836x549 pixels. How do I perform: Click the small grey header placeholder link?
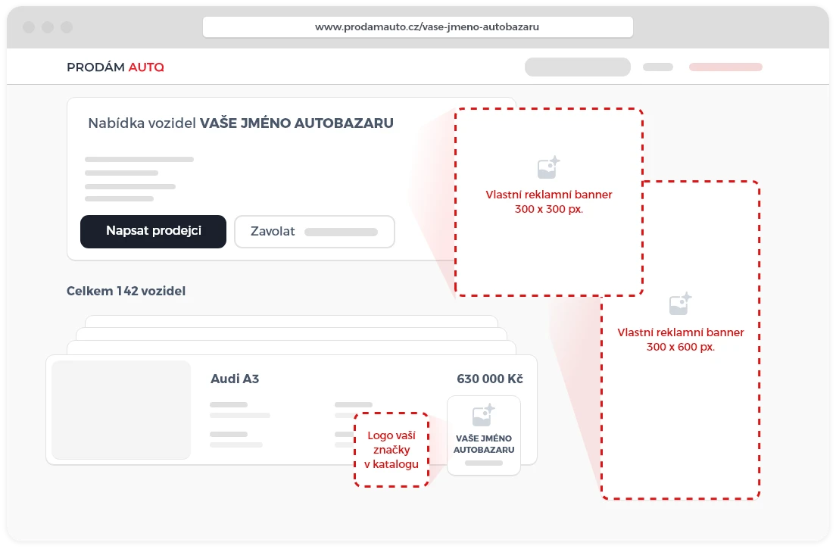(658, 67)
